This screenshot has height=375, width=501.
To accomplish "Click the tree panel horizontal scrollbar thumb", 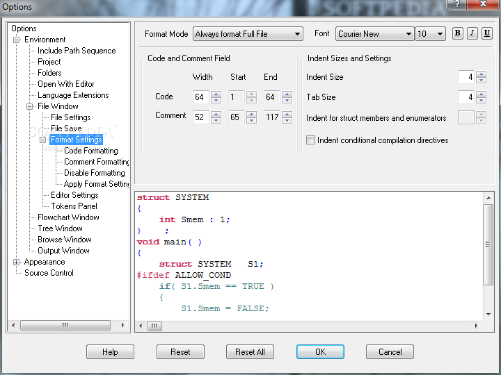I will pyautogui.click(x=65, y=325).
